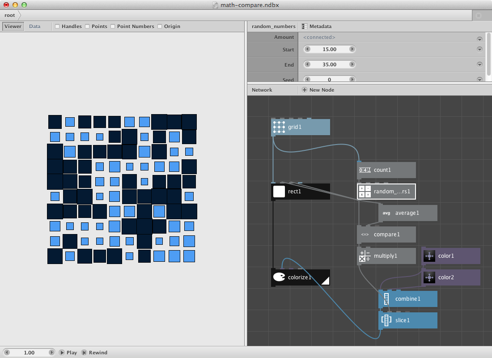Click the combine1 node icon
The image size is (492, 358).
(386, 299)
